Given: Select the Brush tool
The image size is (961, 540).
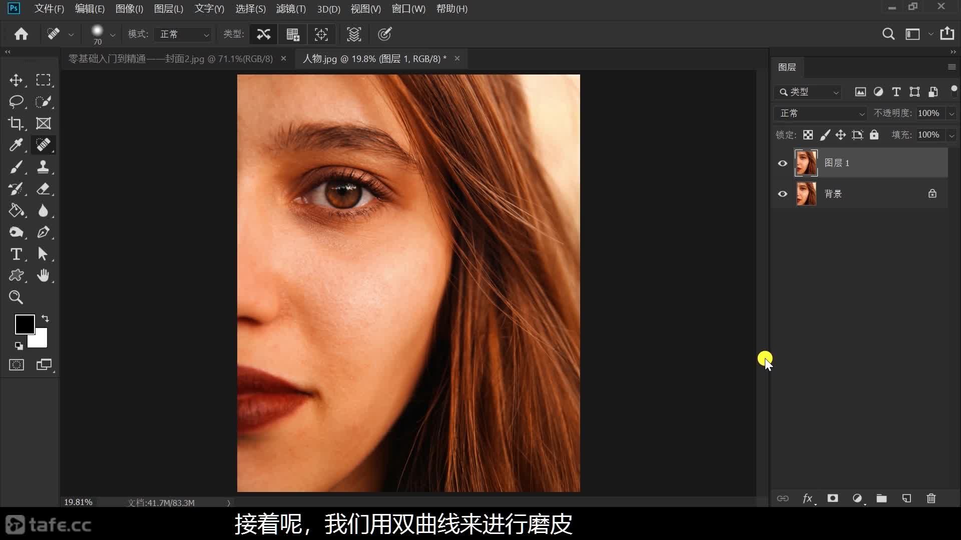Looking at the screenshot, I should (x=16, y=167).
